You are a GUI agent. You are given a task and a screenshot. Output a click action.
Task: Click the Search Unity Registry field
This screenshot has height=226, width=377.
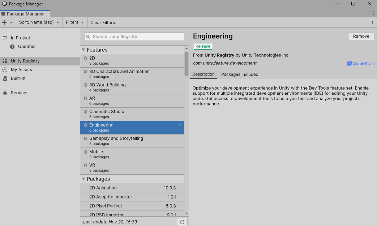pyautogui.click(x=134, y=37)
